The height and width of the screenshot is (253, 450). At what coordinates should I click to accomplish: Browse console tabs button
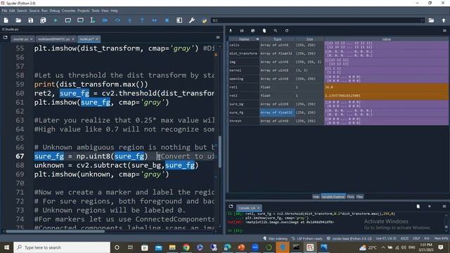[x=231, y=206]
